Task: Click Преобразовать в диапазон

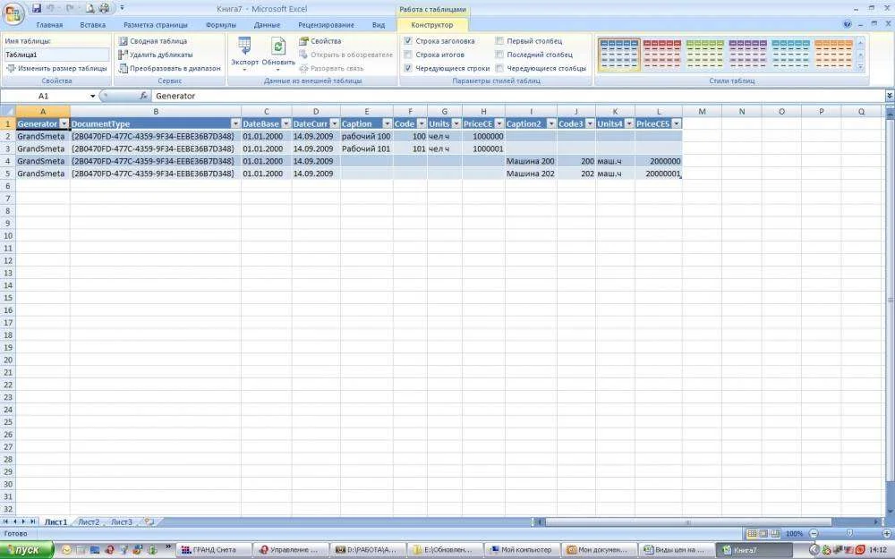Action: [x=169, y=69]
